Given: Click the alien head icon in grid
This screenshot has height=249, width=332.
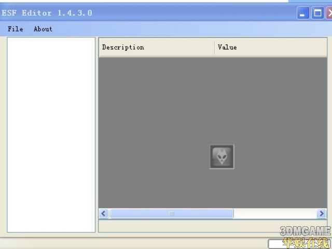Looking at the screenshot, I should click(x=222, y=156).
